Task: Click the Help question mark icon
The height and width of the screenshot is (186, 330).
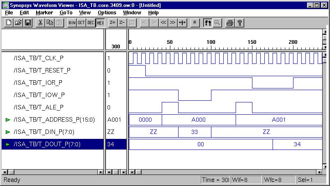Action: pyautogui.click(x=239, y=23)
